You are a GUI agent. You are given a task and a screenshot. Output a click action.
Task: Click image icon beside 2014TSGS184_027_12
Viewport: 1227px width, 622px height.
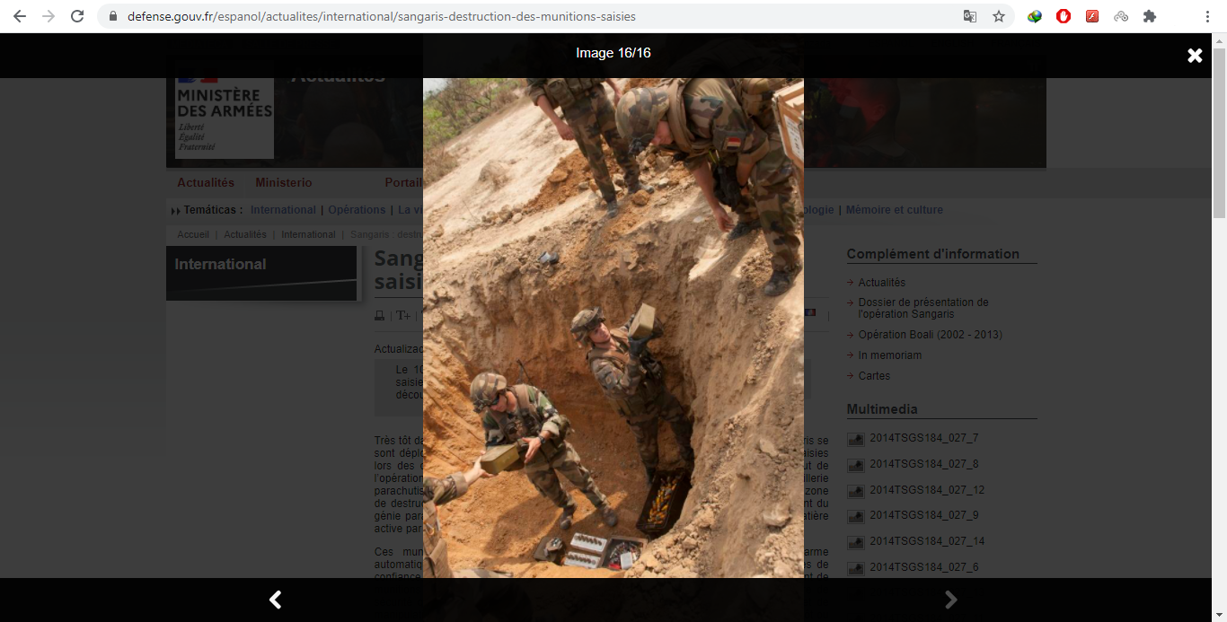point(855,492)
